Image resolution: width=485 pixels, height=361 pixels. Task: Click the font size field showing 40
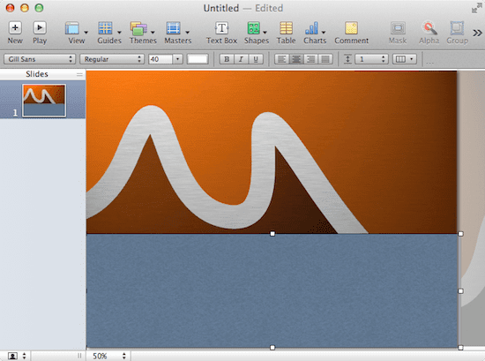[160, 59]
